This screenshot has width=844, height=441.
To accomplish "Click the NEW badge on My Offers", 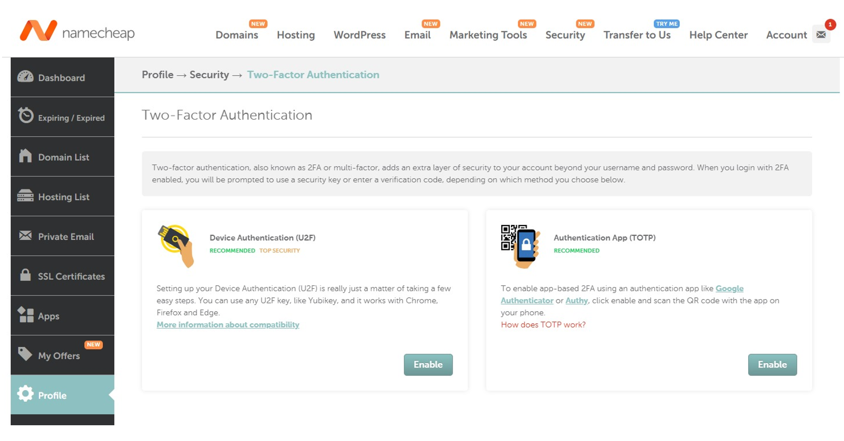I will (93, 344).
